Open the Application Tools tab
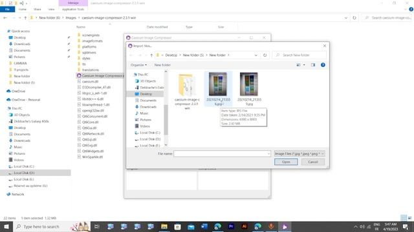 tap(73, 9)
